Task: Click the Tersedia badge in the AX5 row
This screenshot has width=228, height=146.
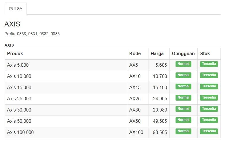Action: click(x=209, y=64)
